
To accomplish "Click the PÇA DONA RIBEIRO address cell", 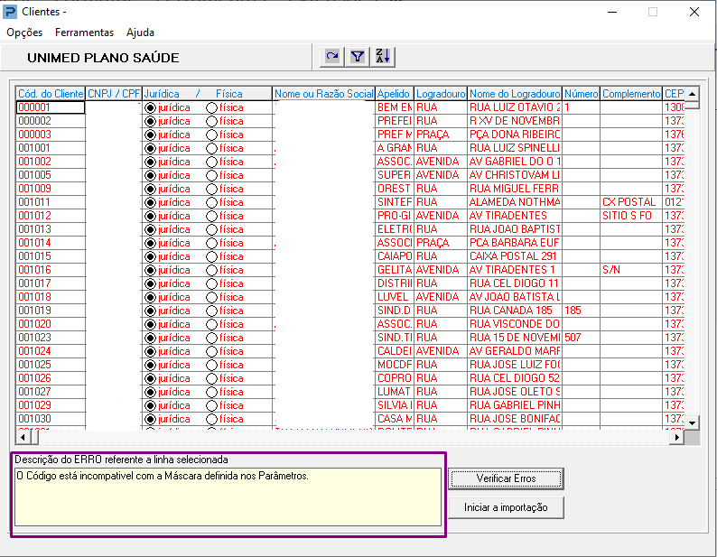I will click(x=515, y=135).
